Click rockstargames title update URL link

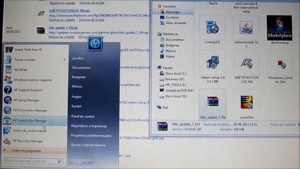coord(98,32)
